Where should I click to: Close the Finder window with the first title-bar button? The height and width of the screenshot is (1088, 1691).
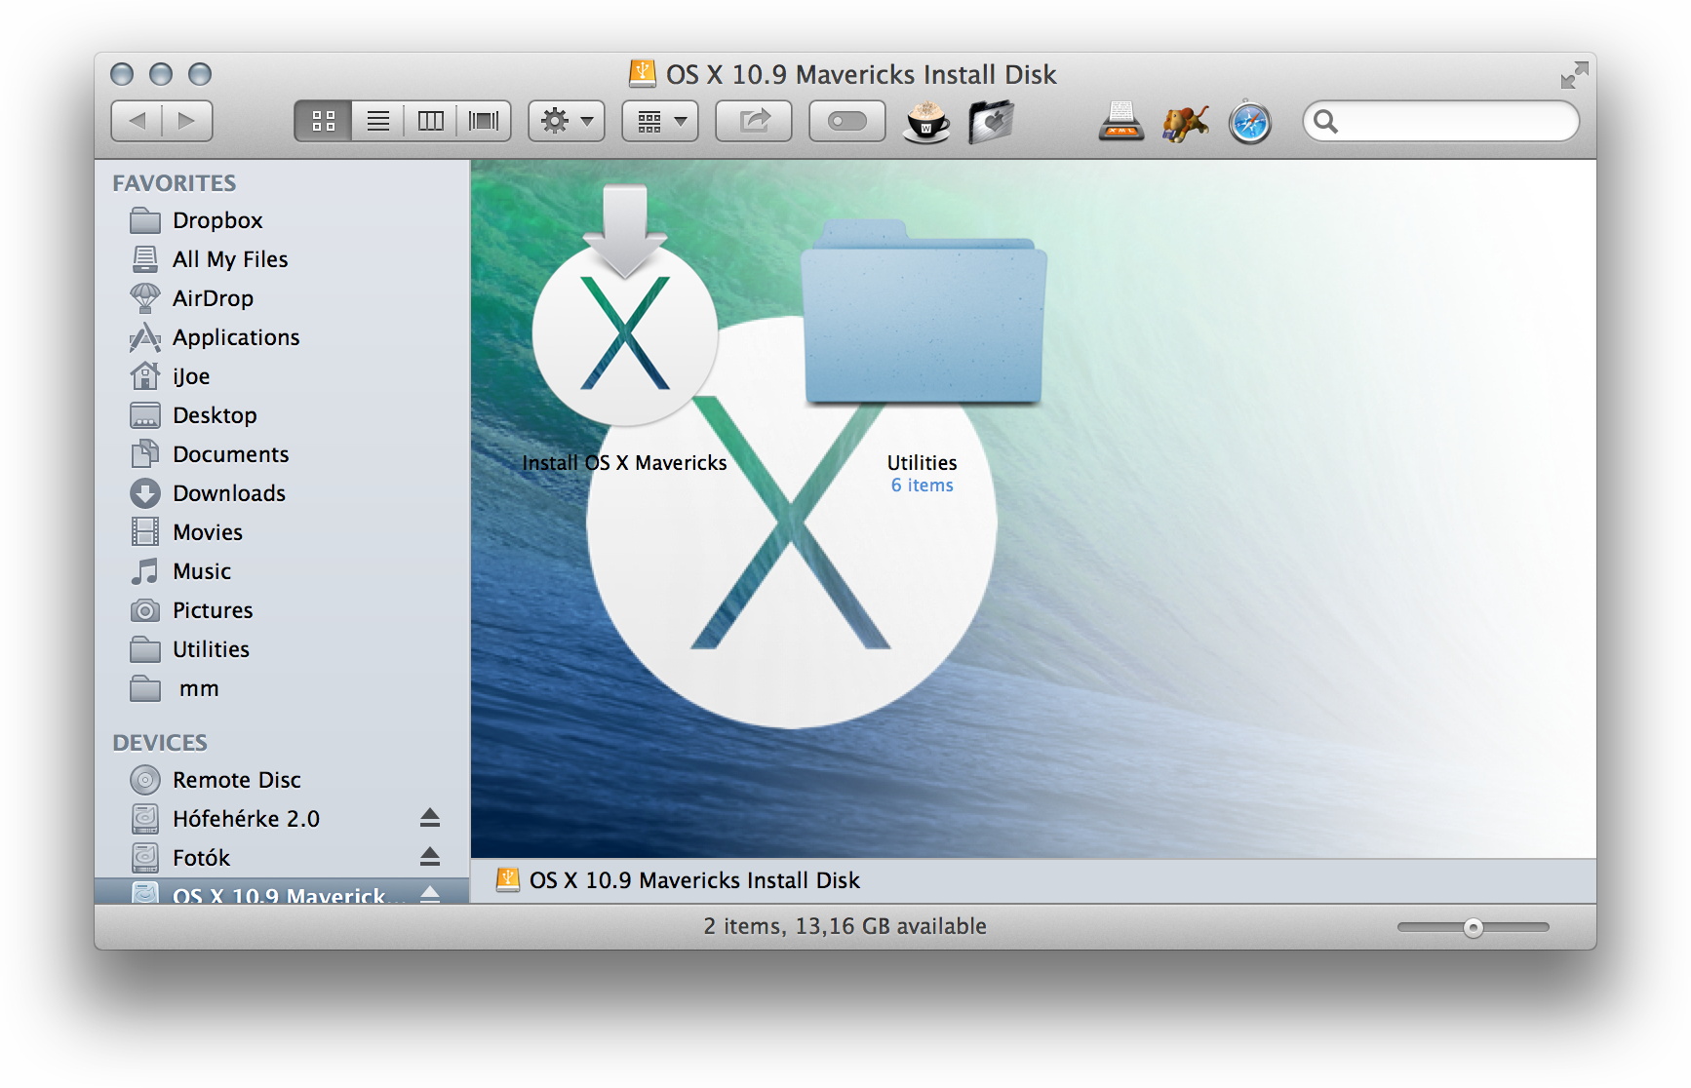pyautogui.click(x=122, y=74)
